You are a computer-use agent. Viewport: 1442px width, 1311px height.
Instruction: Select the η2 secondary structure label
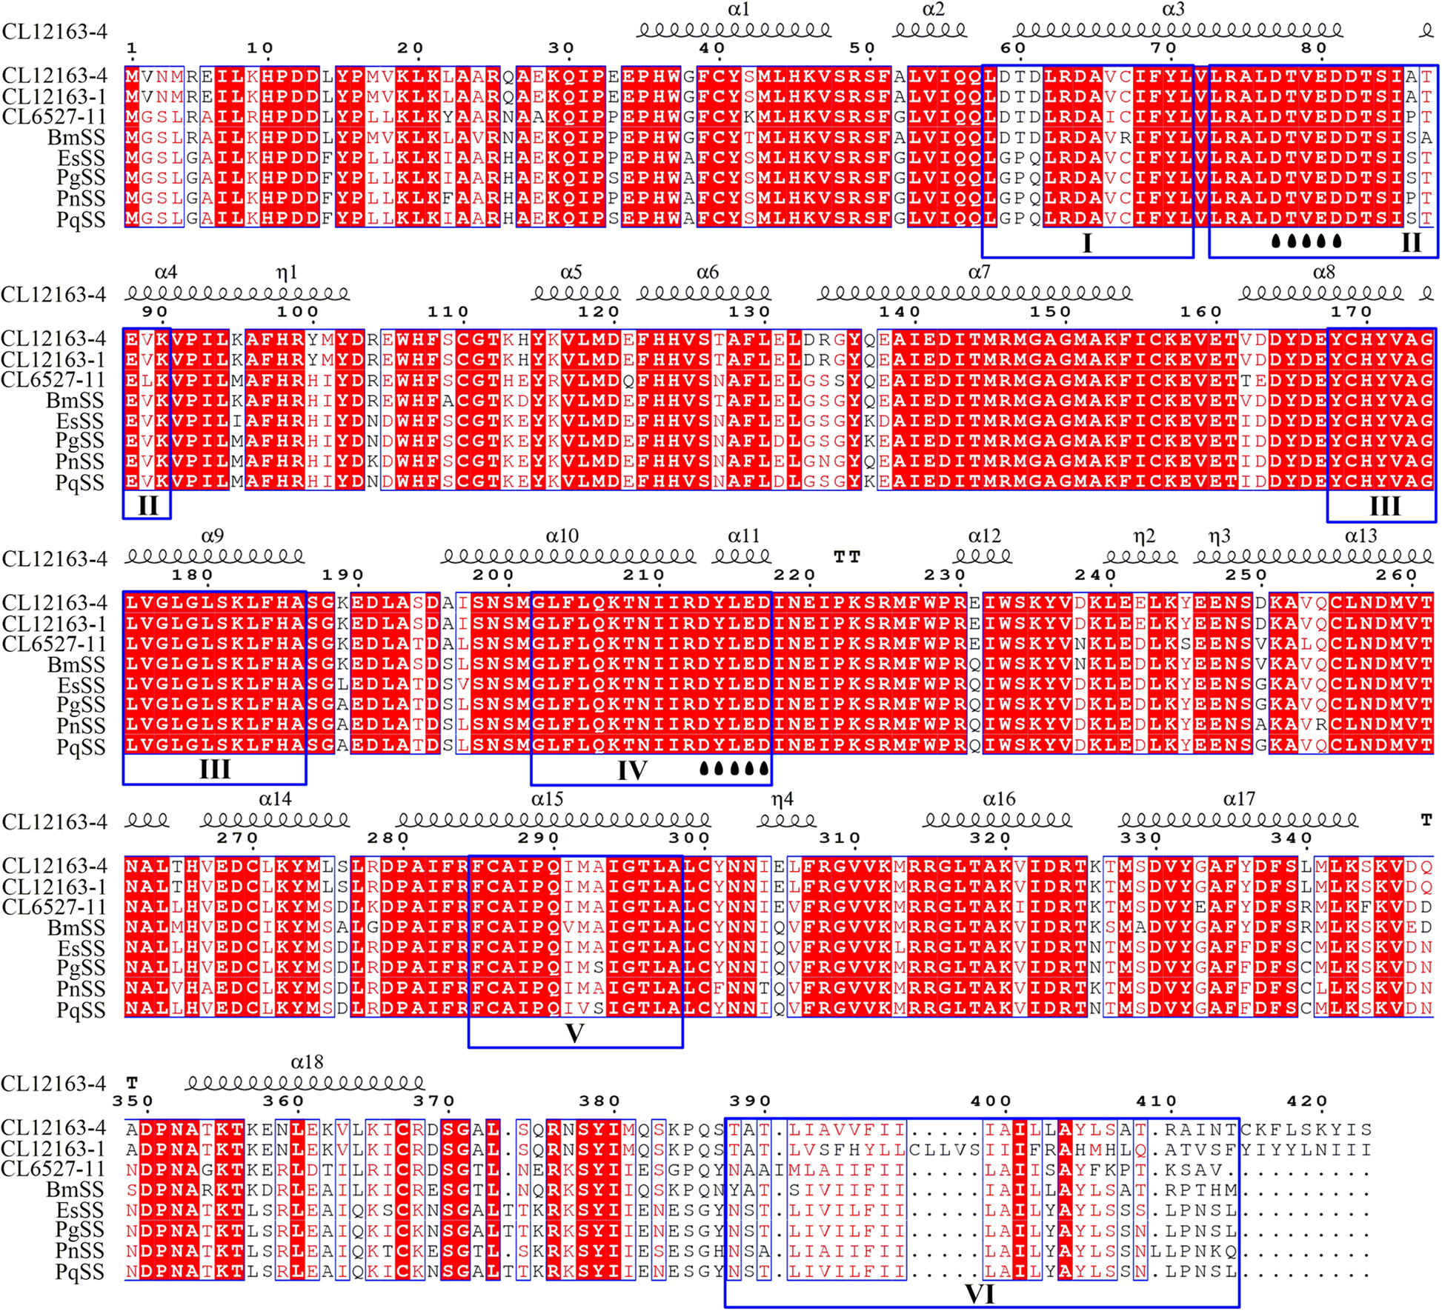pos(1145,536)
